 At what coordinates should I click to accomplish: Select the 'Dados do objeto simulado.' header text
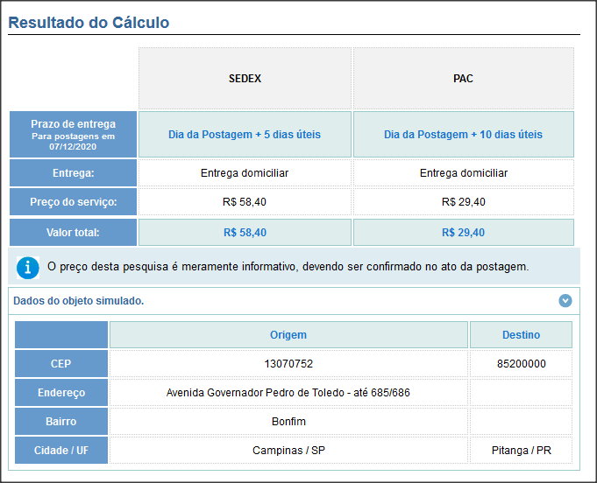coord(78,301)
